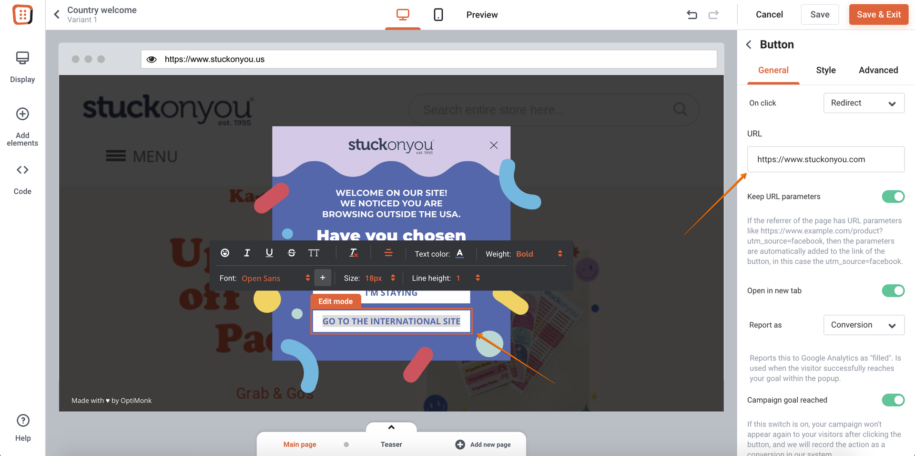Screen dimensions: 915x456
Task: Expand the Report as Conversion dropdown
Action: click(864, 325)
